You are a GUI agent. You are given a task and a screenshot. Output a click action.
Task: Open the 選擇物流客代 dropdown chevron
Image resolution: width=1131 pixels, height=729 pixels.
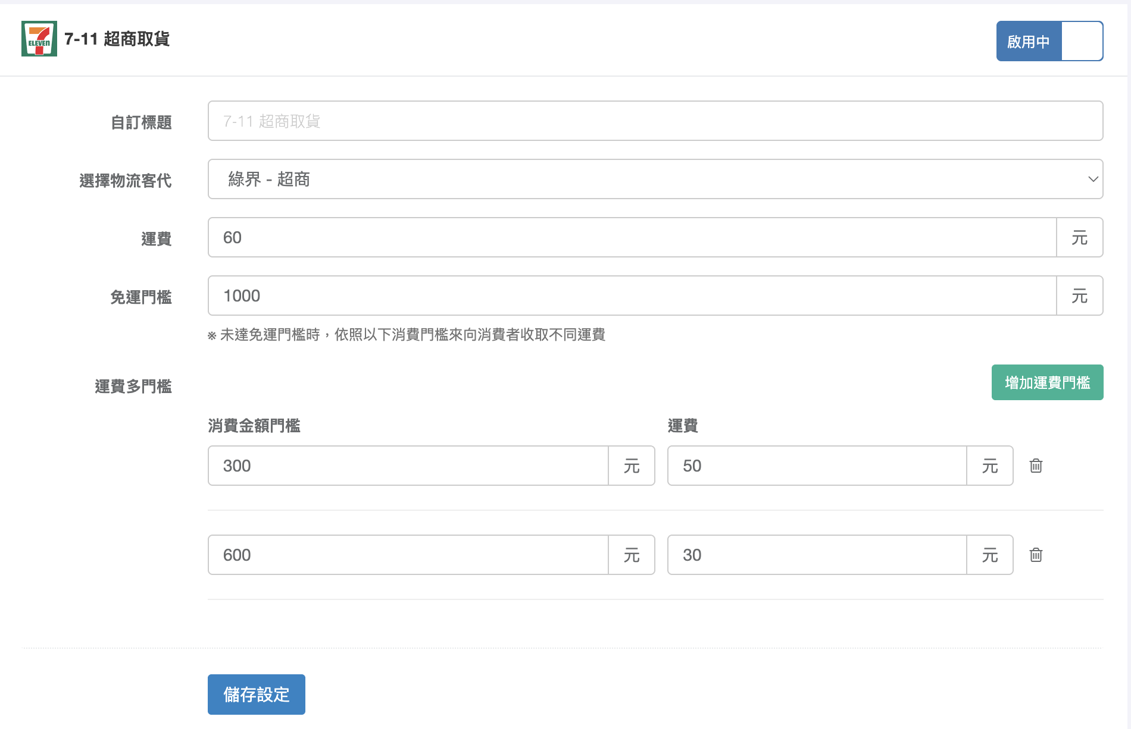pyautogui.click(x=1092, y=179)
